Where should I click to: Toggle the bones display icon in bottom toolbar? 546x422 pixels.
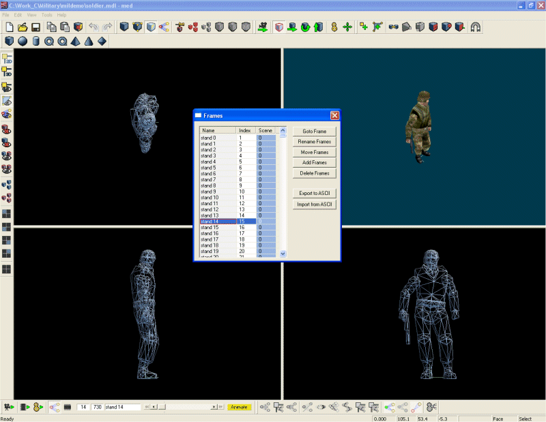pyautogui.click(x=55, y=407)
